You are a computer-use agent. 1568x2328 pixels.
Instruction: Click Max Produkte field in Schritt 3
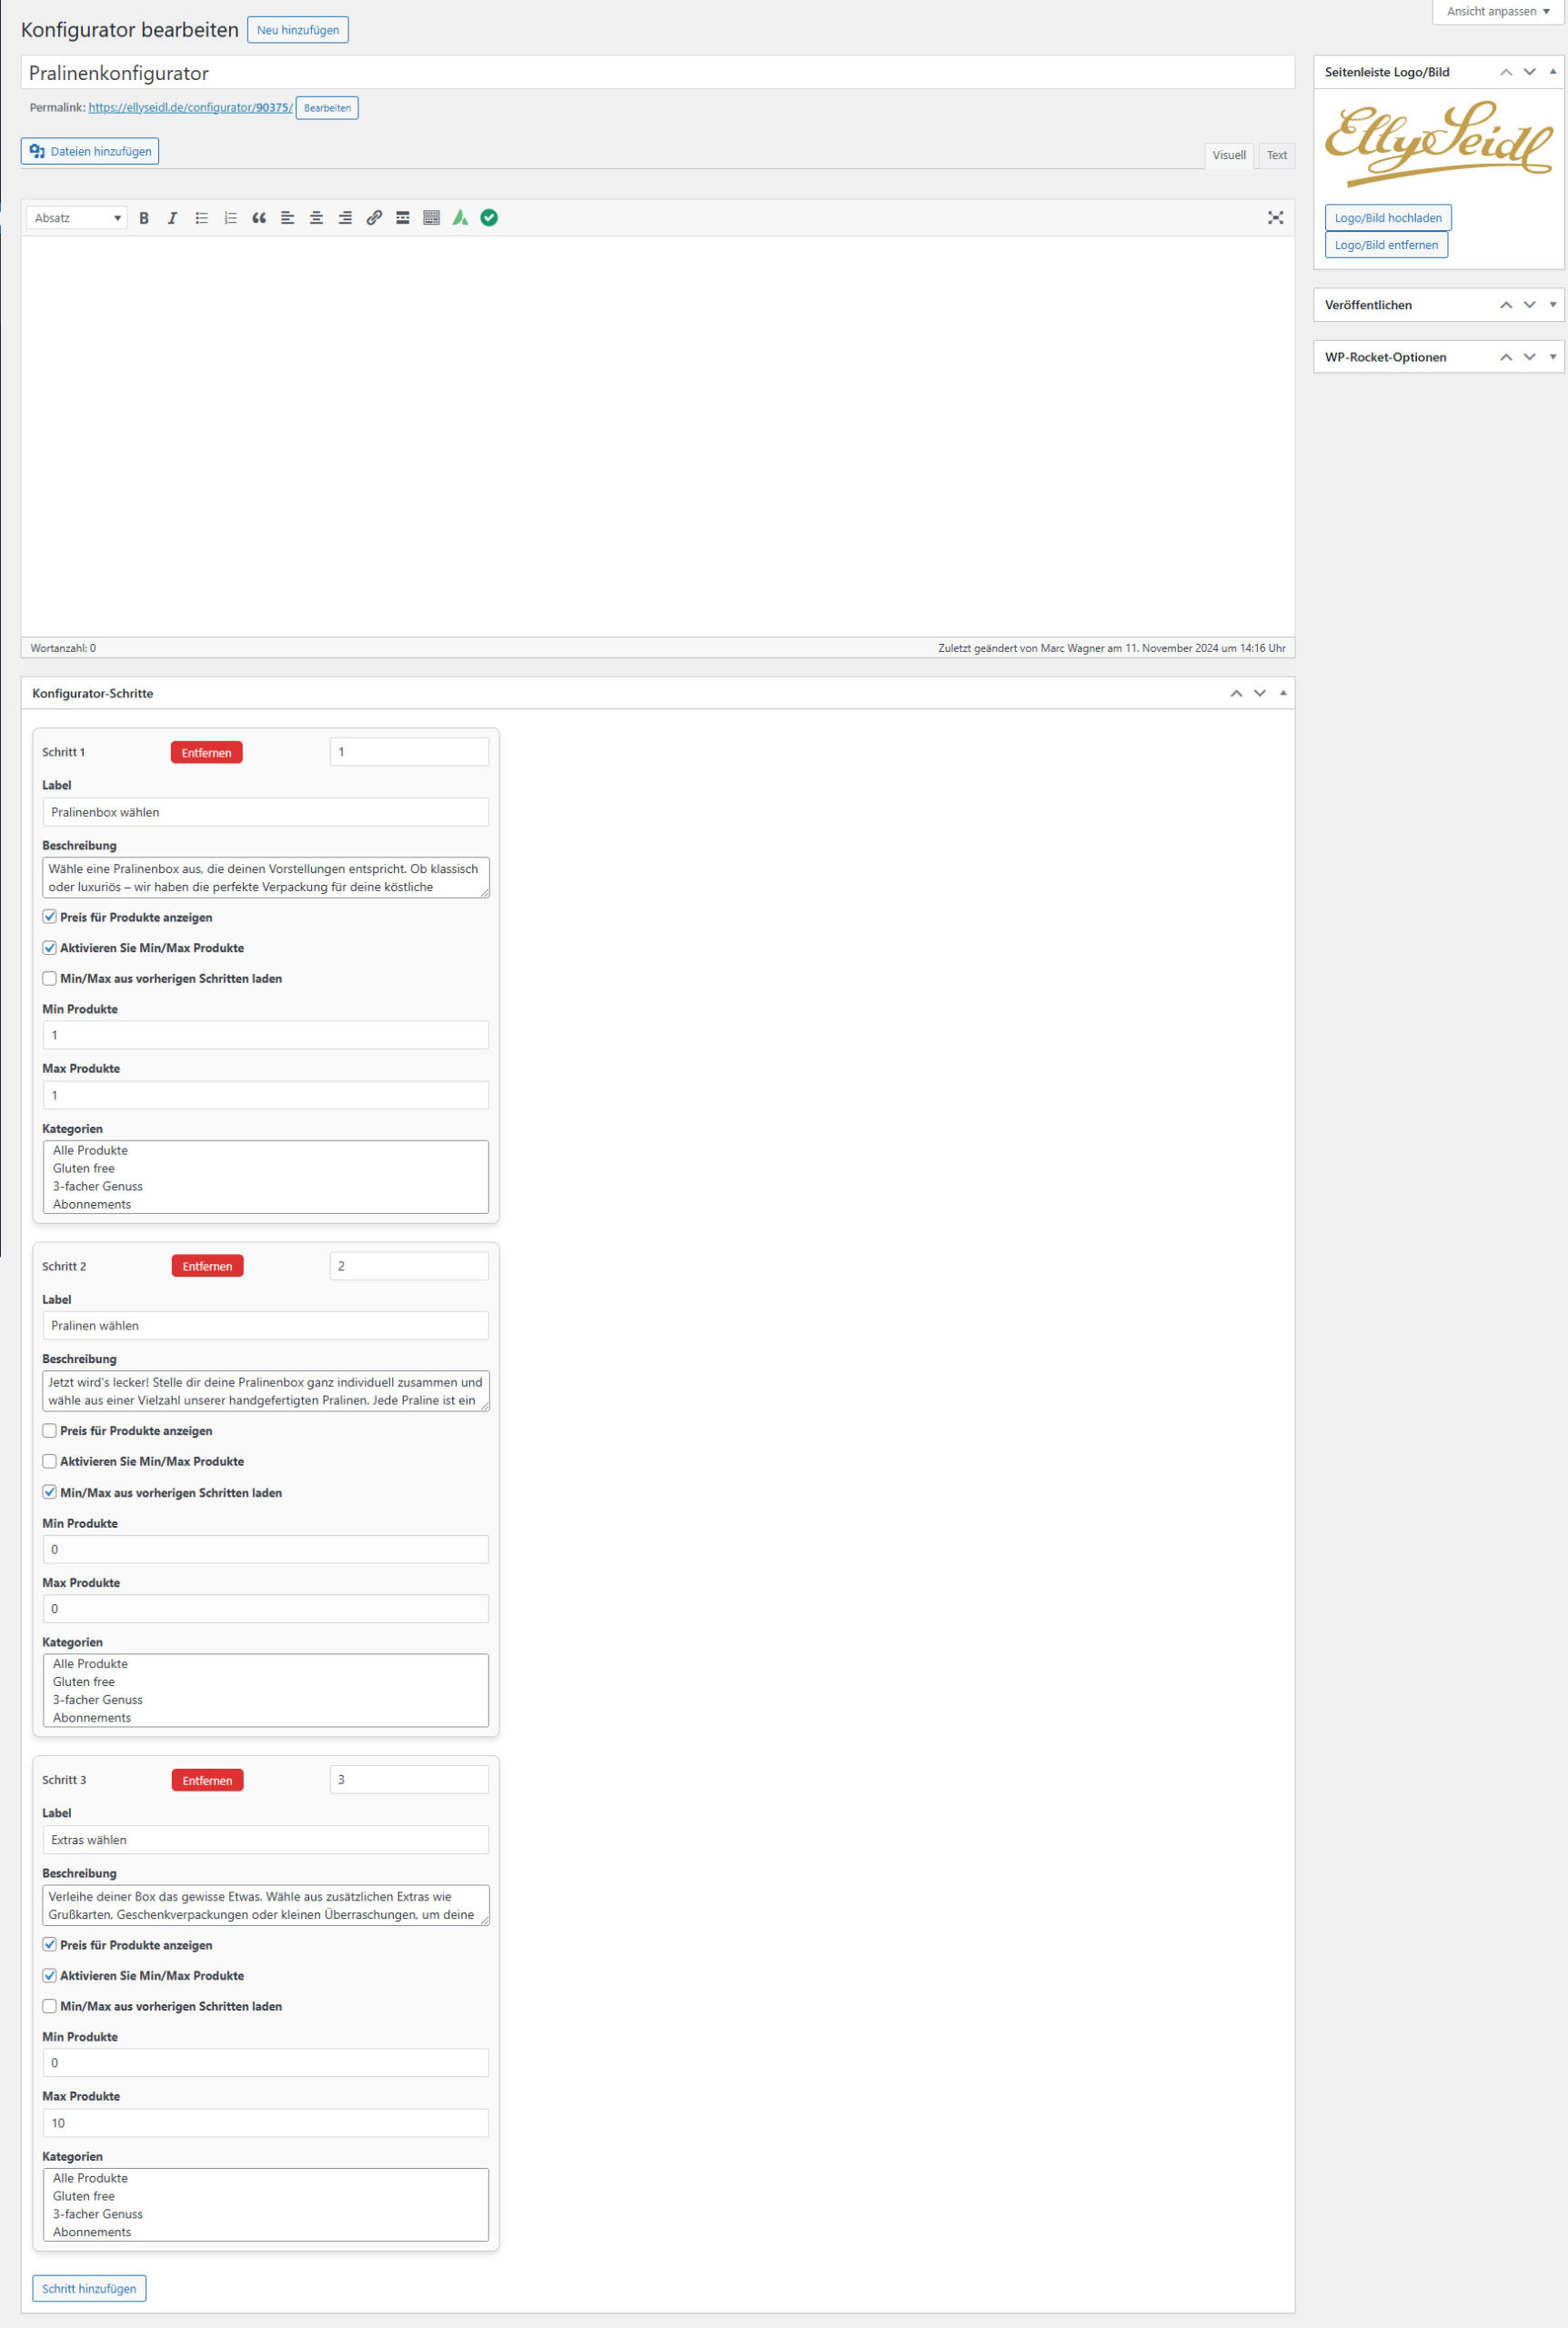point(266,2123)
